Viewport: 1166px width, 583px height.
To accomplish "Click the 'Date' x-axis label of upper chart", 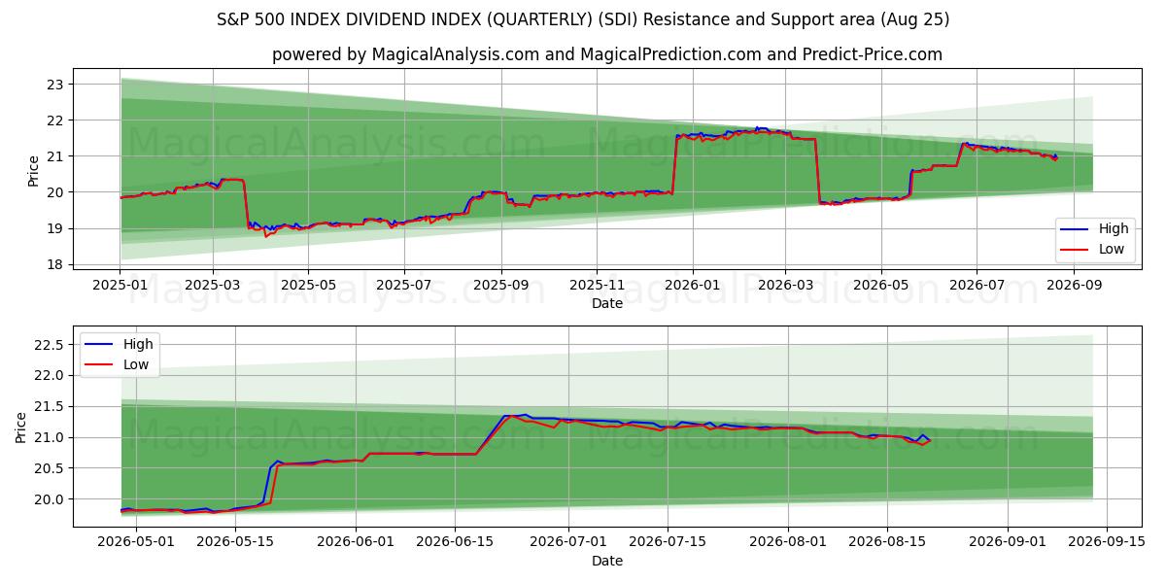I will tap(607, 304).
